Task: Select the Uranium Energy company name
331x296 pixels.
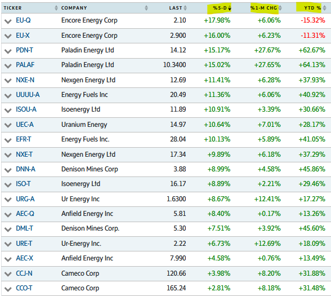Action: tap(84, 125)
